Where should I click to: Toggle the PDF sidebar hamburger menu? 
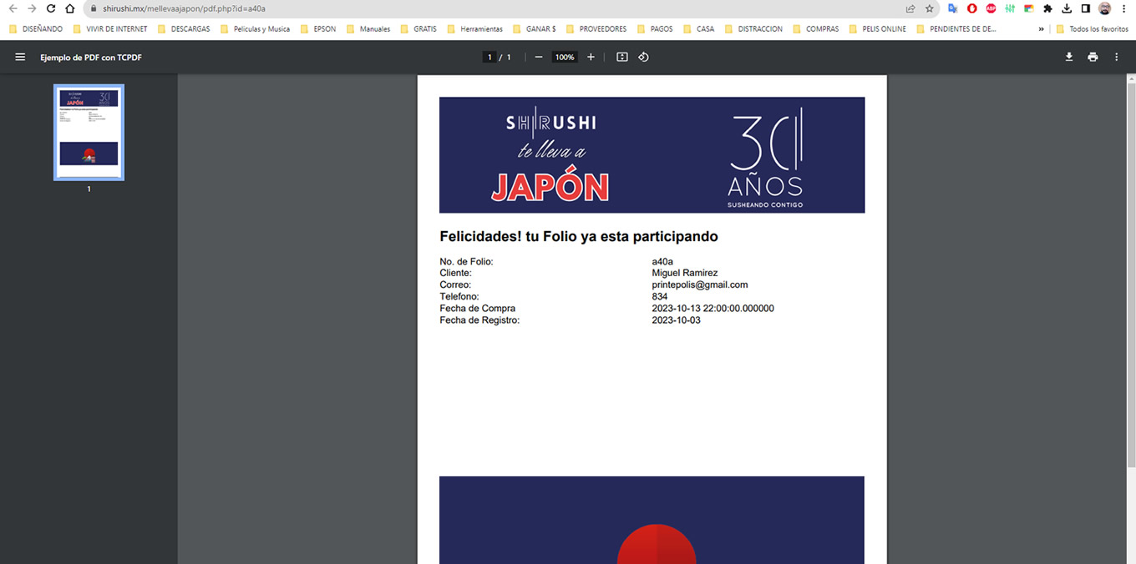click(x=20, y=57)
